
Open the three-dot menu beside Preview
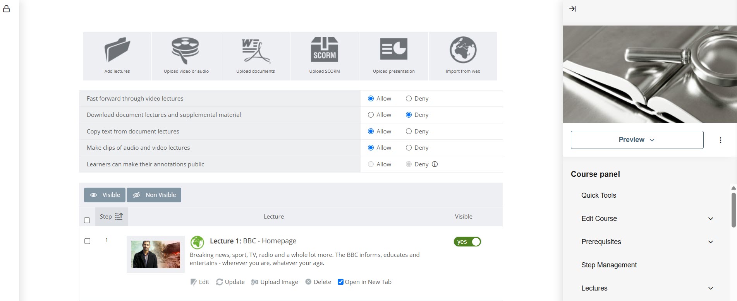720,140
